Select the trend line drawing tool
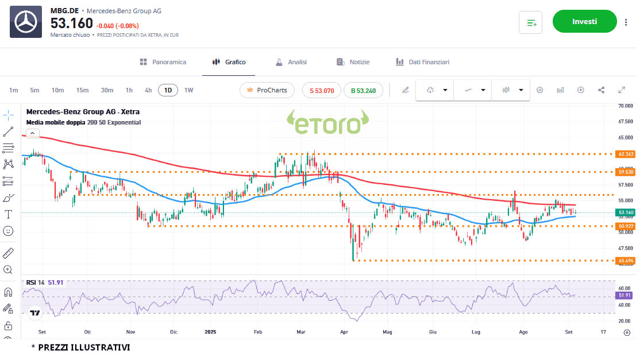The height and width of the screenshot is (353, 636). click(x=8, y=131)
